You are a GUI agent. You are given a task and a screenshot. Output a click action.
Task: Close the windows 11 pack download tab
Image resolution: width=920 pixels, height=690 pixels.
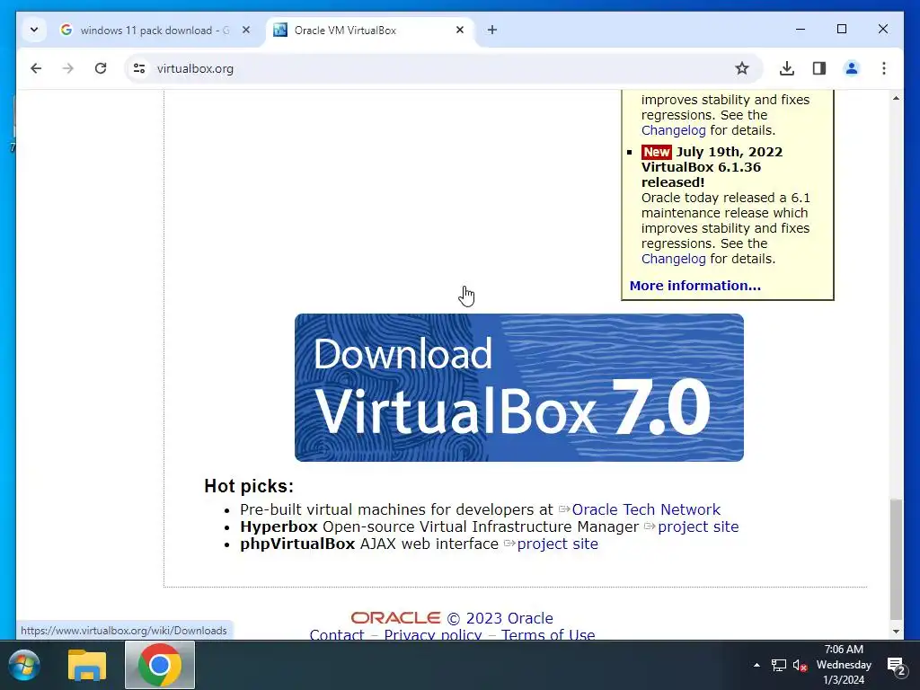coord(246,30)
